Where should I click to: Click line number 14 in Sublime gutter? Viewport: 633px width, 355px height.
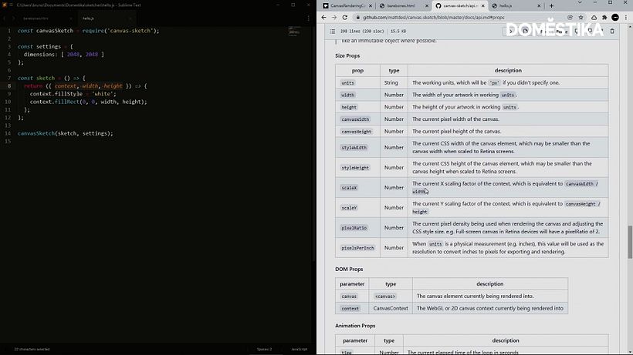pyautogui.click(x=8, y=134)
